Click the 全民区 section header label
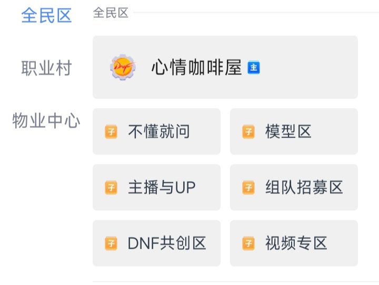 click(111, 13)
